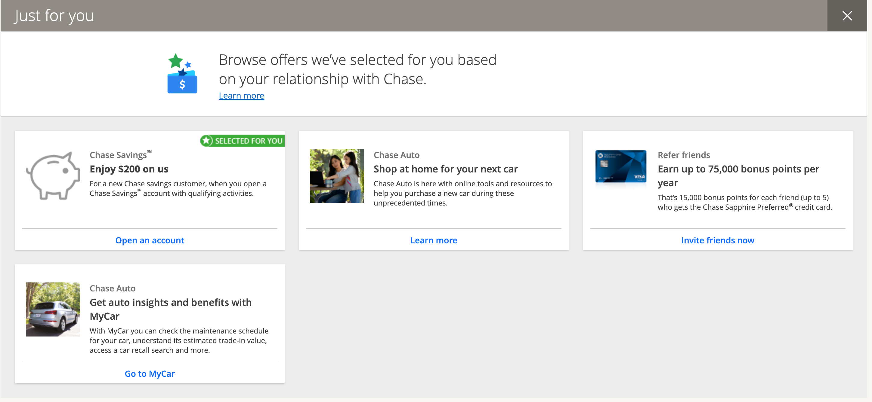Select Shop at home for your next car heading
This screenshot has width=872, height=402.
click(x=445, y=169)
